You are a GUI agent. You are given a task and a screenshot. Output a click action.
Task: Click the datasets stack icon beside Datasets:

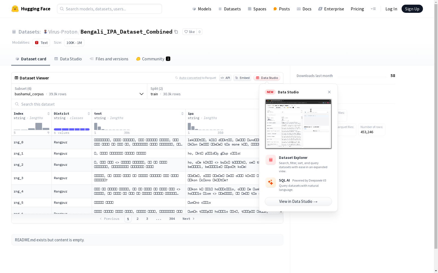[x=14, y=32]
